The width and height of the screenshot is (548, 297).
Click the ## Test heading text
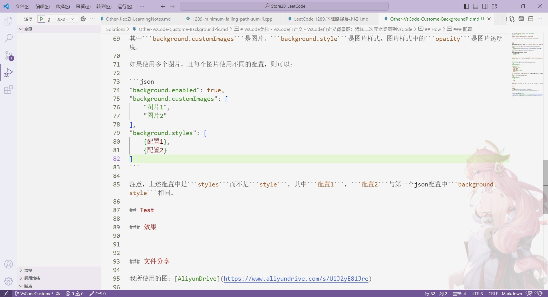point(142,210)
